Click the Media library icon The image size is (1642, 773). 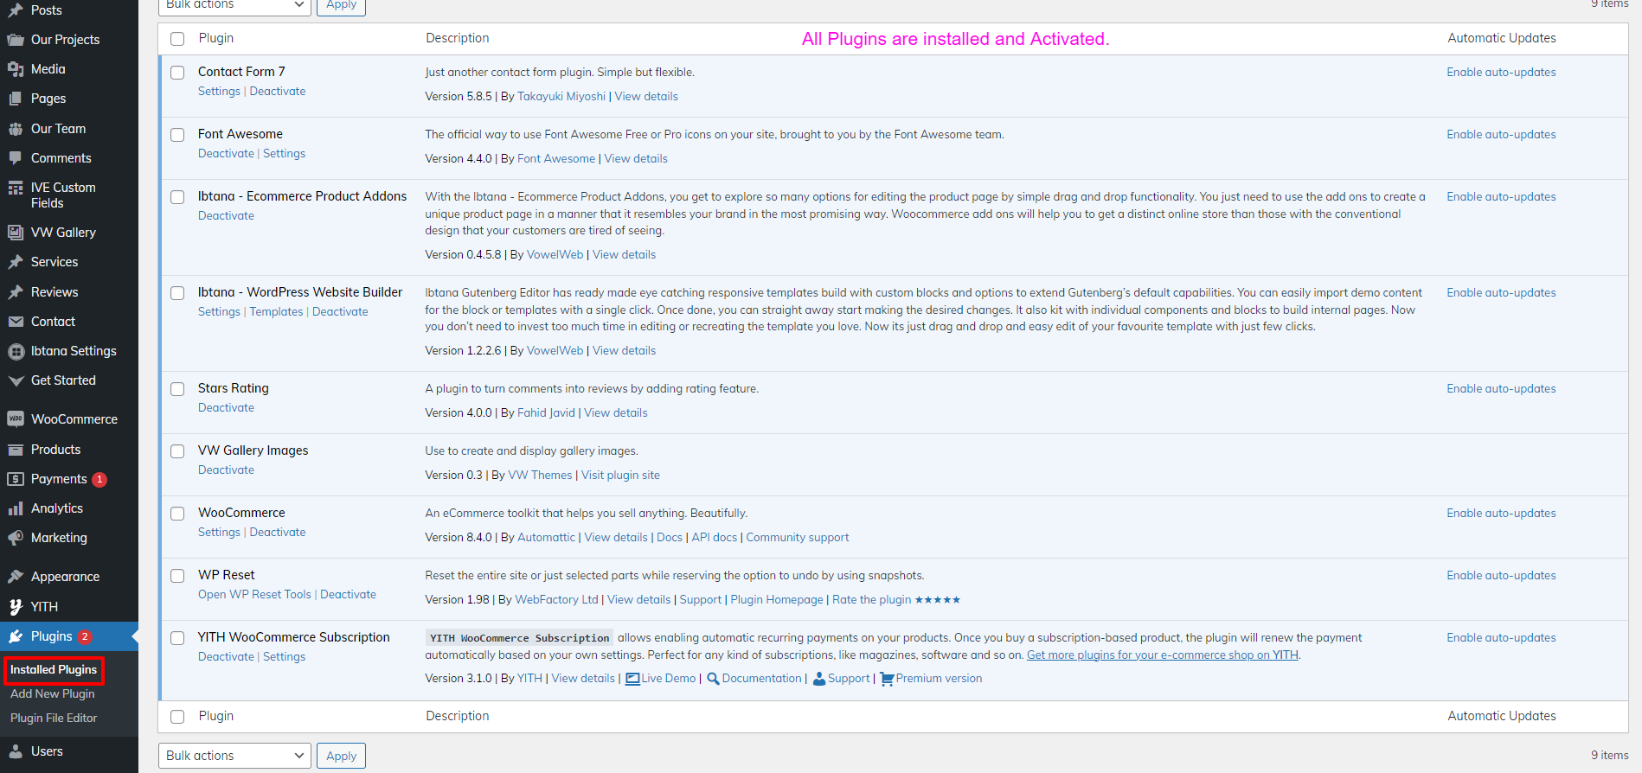(x=16, y=69)
